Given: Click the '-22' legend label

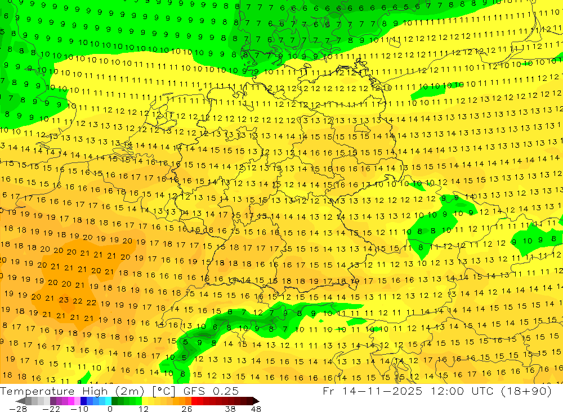Looking at the screenshot, I should (51, 409).
